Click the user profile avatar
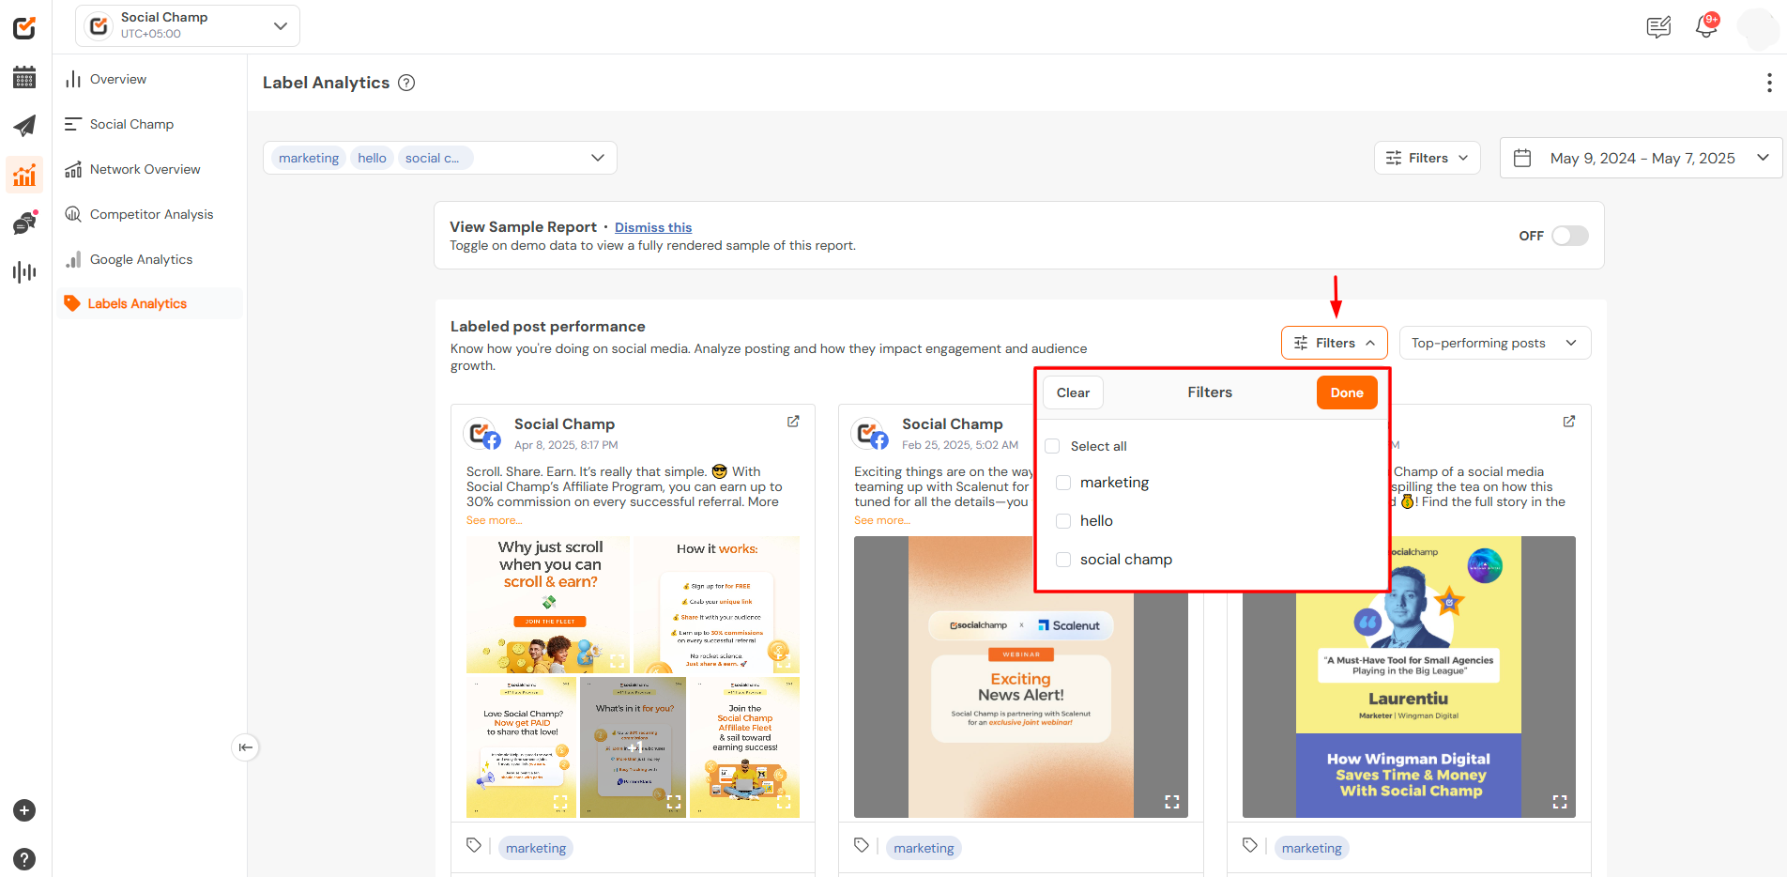1787x877 pixels. point(1758,27)
